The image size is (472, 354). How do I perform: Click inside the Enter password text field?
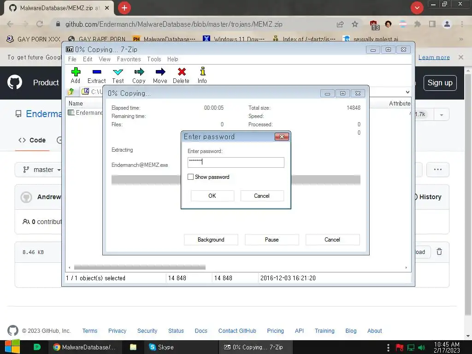tap(236, 162)
